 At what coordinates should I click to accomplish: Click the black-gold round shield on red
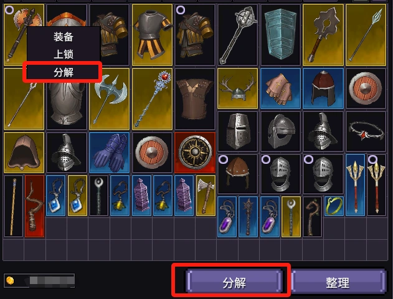tap(195, 153)
